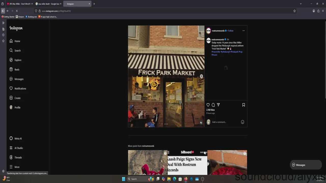Screen dimensions: 326x183
Task: Save post with the bookmark icon
Action: (243, 105)
